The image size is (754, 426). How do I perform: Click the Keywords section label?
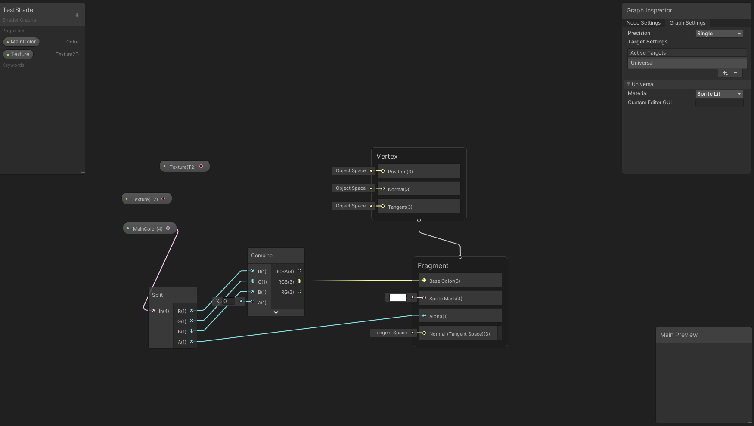pyautogui.click(x=13, y=65)
